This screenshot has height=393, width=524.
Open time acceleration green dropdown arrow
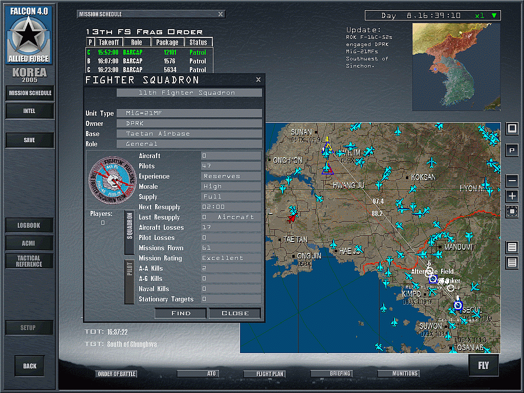pyautogui.click(x=494, y=15)
